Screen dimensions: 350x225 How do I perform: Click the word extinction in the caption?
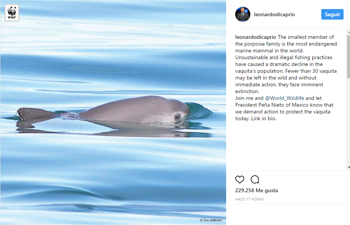point(247,91)
